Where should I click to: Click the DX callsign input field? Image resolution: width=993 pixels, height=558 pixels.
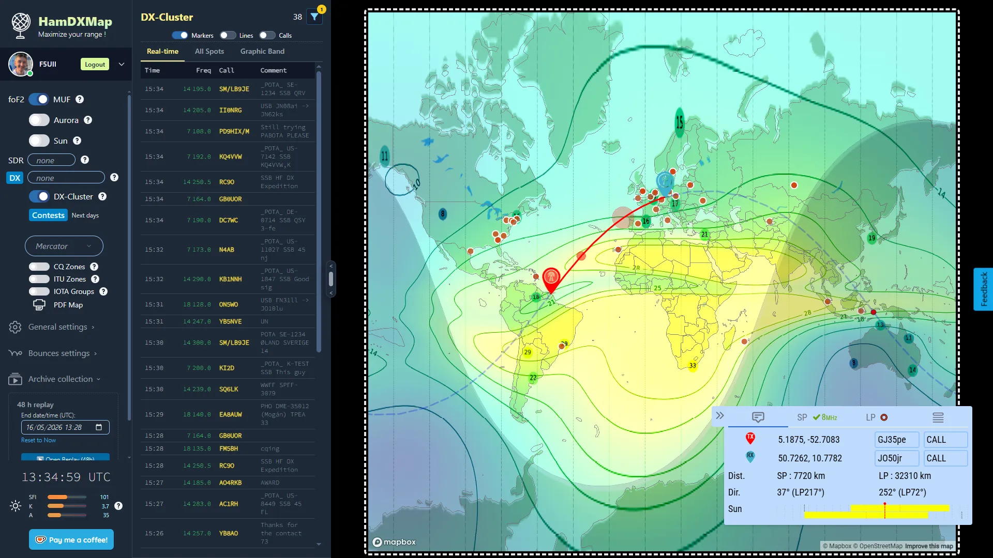[x=66, y=178]
